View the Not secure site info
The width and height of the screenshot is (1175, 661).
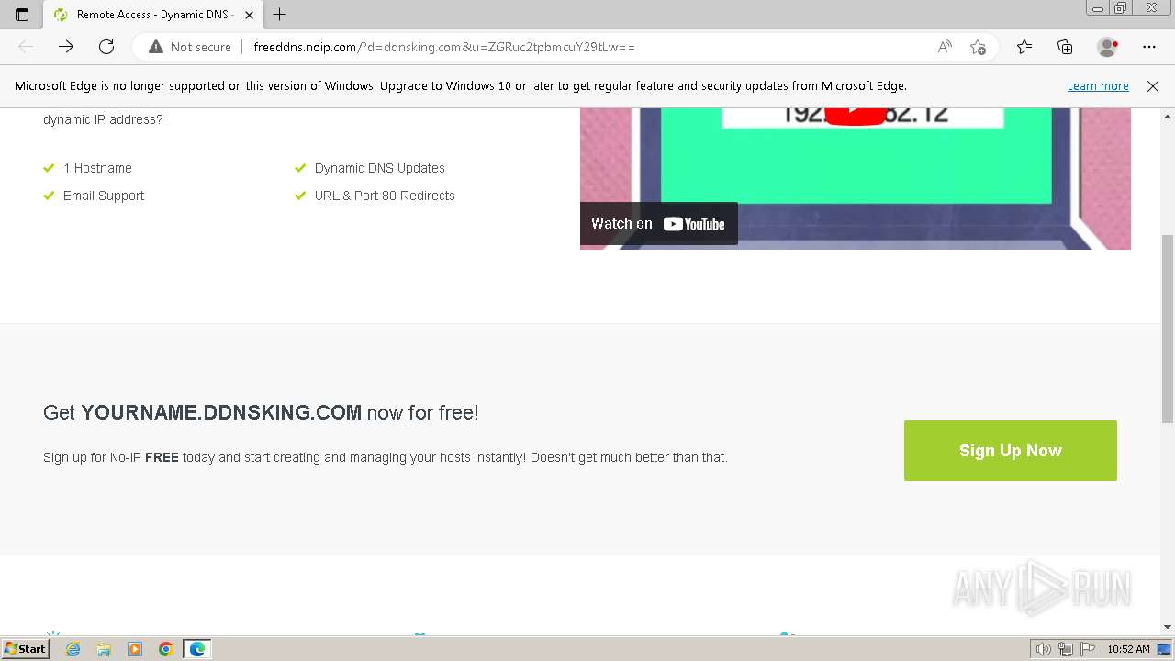pos(190,47)
